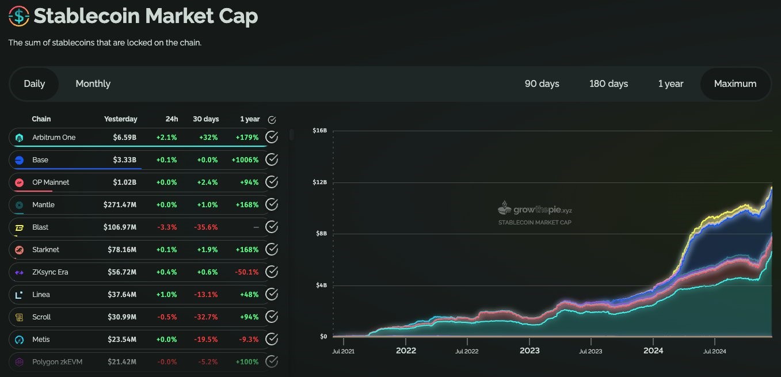
Task: Click Scroll -32.7% 30 days change
Action: click(x=206, y=317)
